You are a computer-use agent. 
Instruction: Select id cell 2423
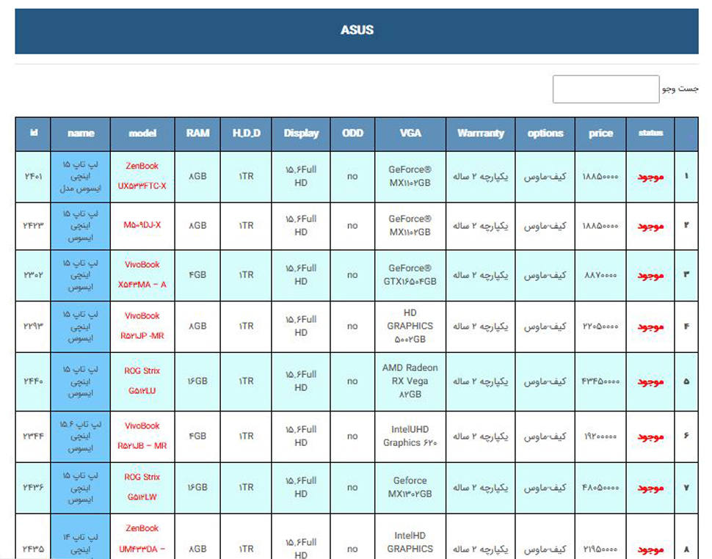point(33,226)
